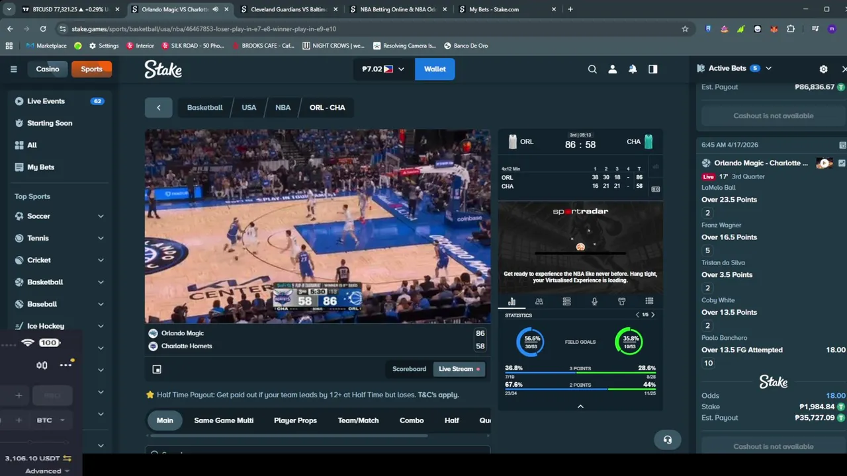Screen dimensions: 847x476
Task: Toggle the bet slip side panel icon
Action: click(653, 69)
